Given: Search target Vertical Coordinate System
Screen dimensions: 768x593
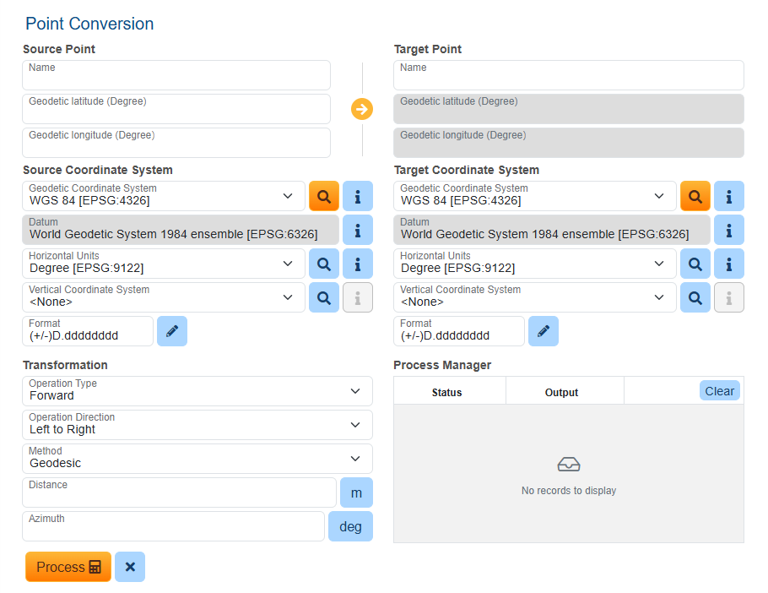Looking at the screenshot, I should (x=695, y=297).
